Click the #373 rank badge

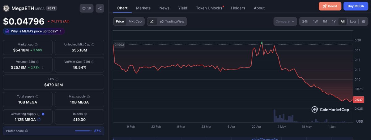click(x=52, y=8)
